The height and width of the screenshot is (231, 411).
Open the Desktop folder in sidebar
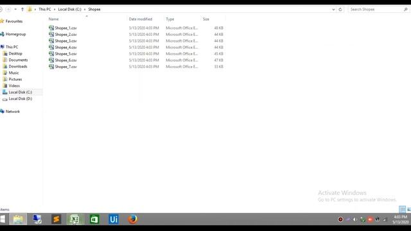(x=15, y=53)
